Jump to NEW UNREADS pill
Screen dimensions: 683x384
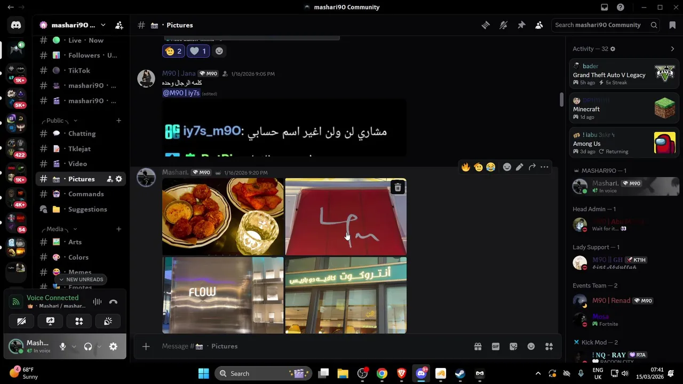81,279
